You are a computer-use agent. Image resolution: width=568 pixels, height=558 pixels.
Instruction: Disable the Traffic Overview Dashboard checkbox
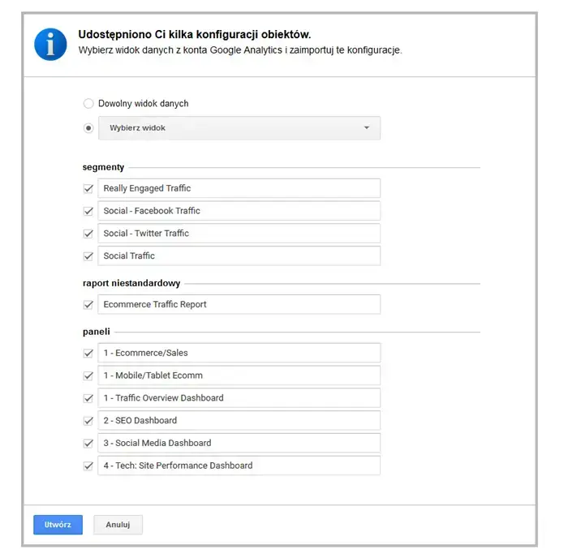(x=88, y=398)
